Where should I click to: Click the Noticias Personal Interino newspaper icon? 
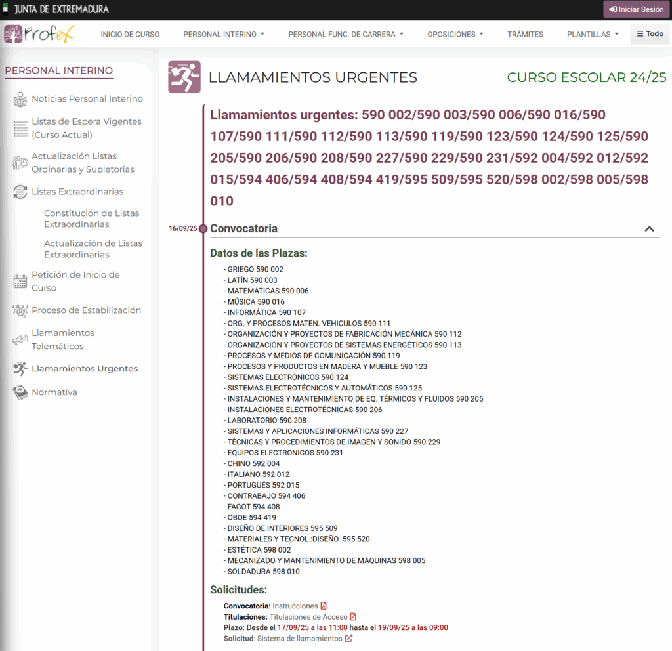click(x=20, y=99)
